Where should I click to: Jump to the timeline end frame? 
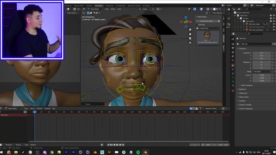click(x=123, y=145)
